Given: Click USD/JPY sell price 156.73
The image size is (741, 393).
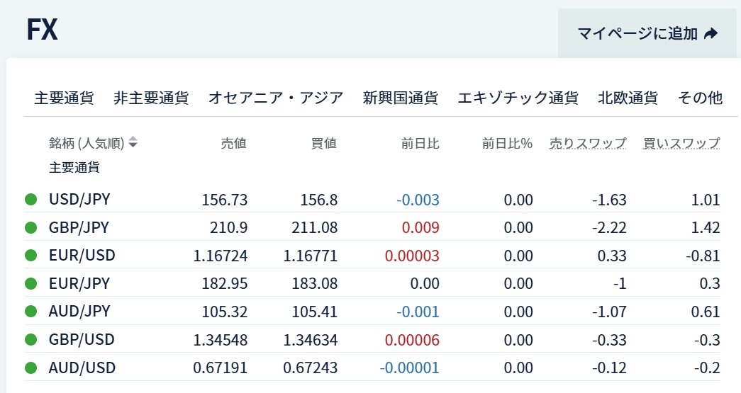Looking at the screenshot, I should [x=225, y=200].
